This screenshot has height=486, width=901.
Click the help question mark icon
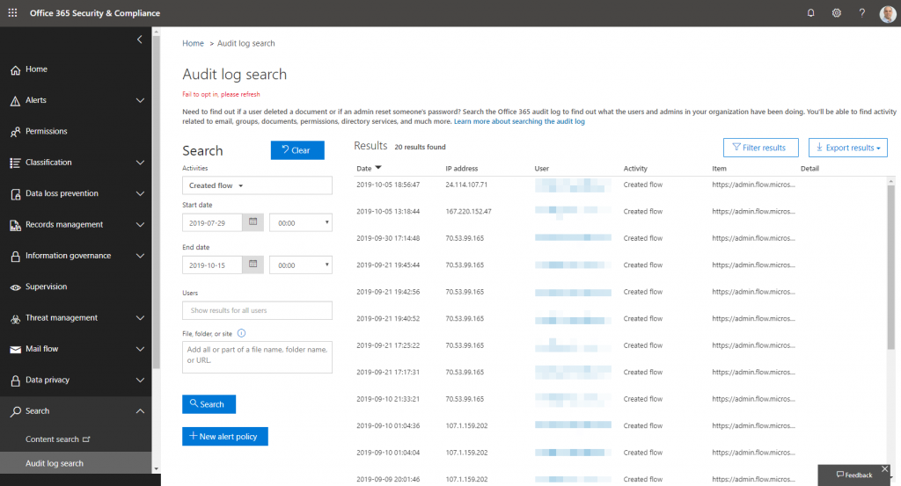[861, 12]
